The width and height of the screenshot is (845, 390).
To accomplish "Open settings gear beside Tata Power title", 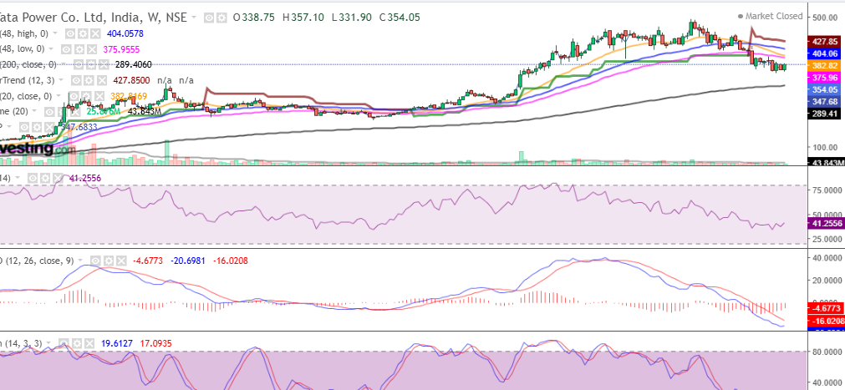I will pos(221,18).
